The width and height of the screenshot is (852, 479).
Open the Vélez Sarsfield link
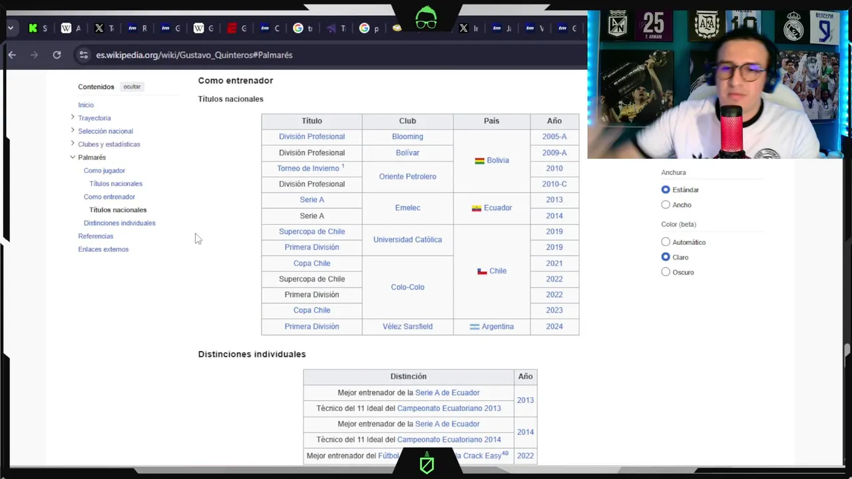coord(407,327)
